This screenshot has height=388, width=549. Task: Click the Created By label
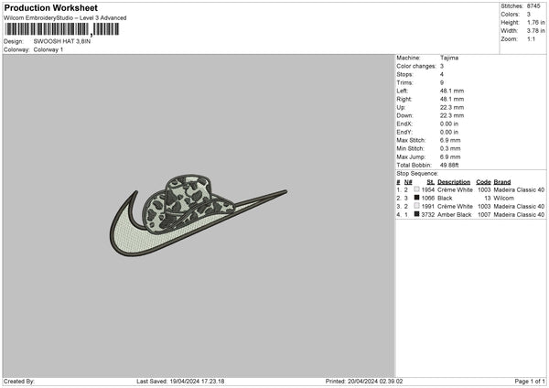(19, 382)
